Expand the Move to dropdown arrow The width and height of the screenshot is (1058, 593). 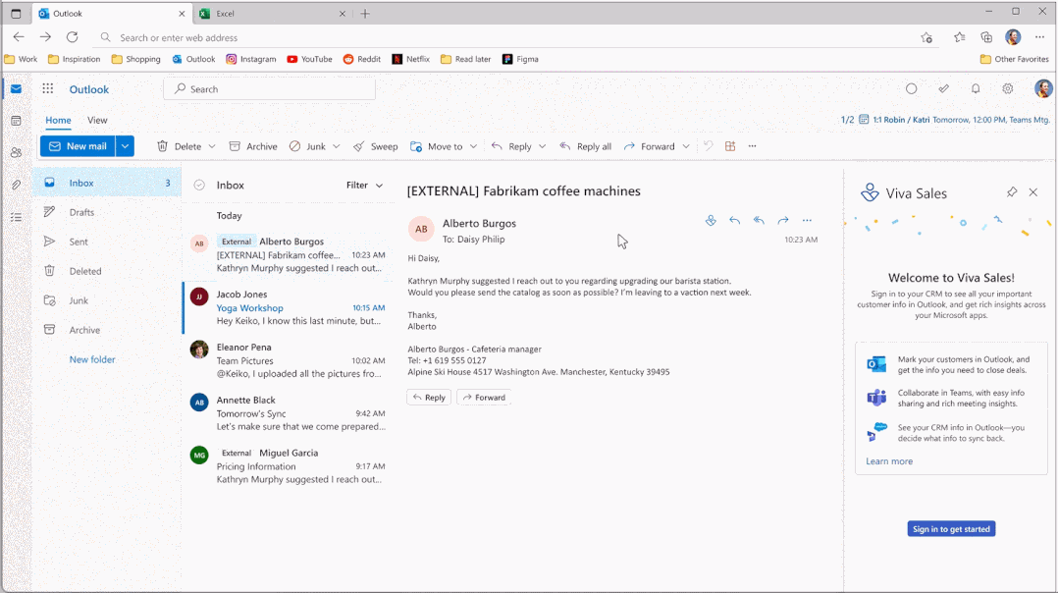473,146
